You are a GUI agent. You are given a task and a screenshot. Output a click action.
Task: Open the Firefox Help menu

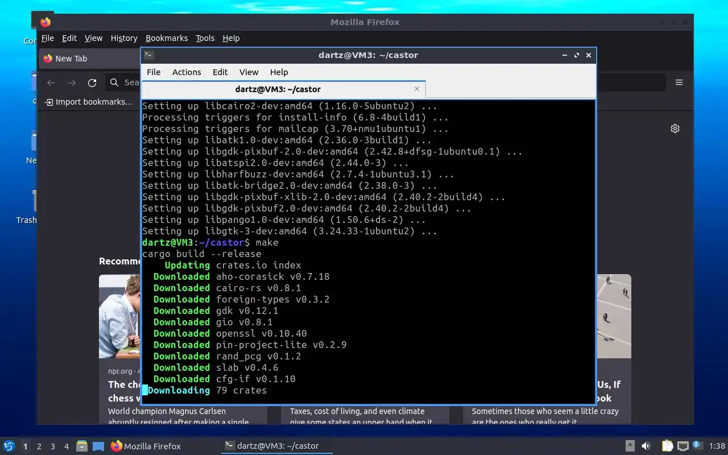click(x=231, y=38)
